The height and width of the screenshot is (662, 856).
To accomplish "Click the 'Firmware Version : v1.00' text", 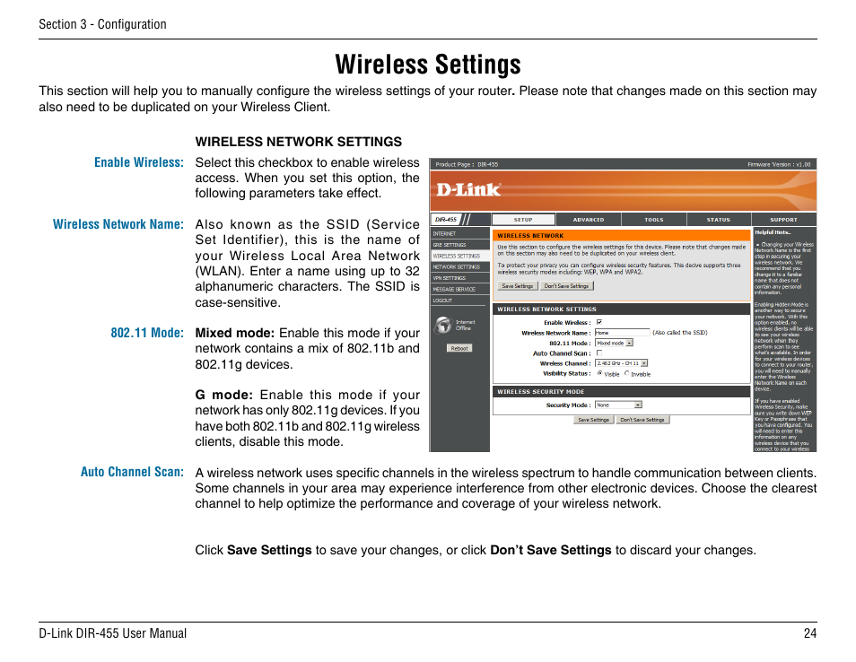I will tap(779, 164).
